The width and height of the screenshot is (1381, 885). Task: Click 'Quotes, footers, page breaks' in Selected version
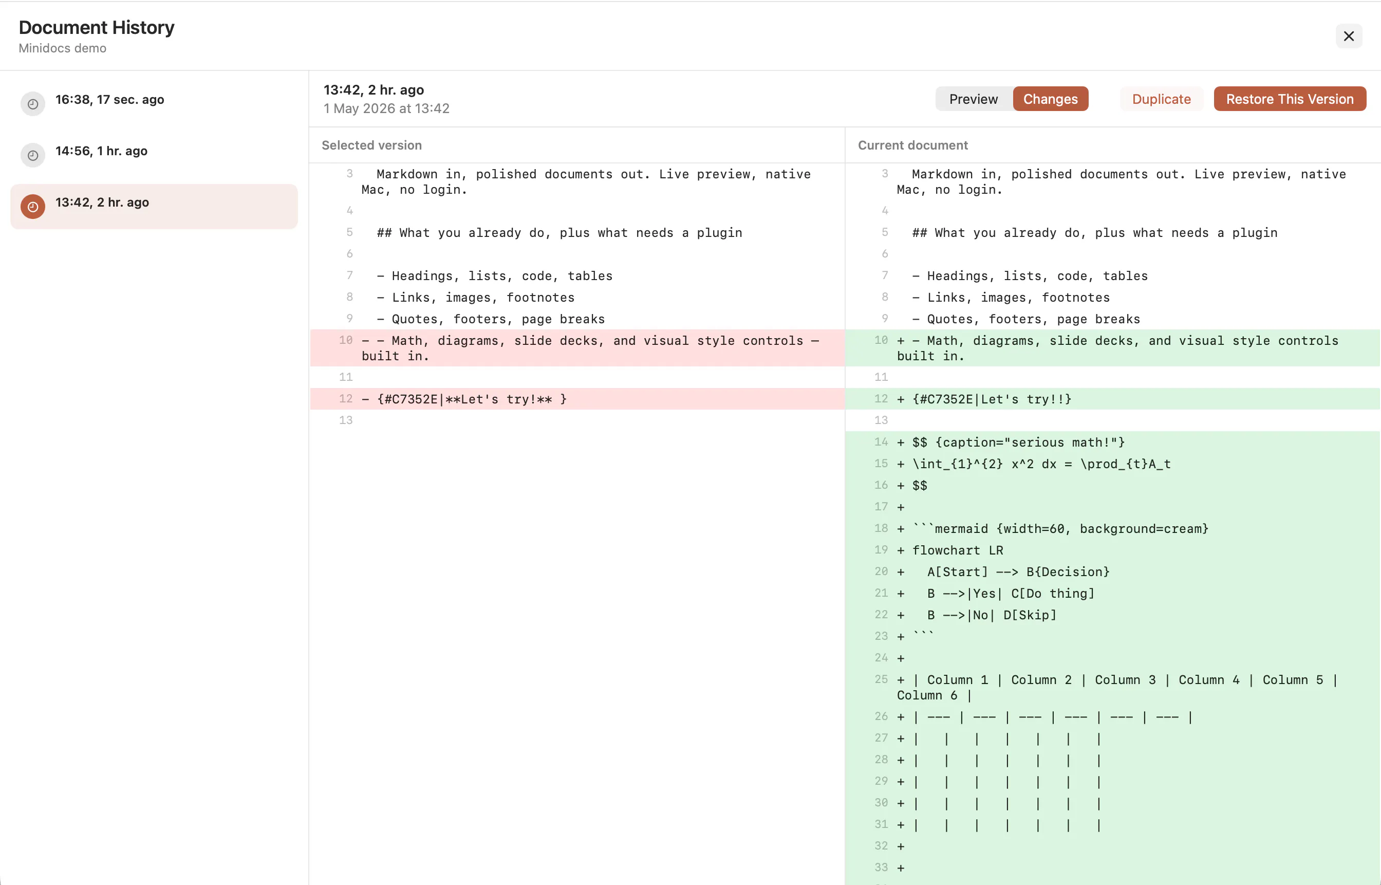click(577, 319)
